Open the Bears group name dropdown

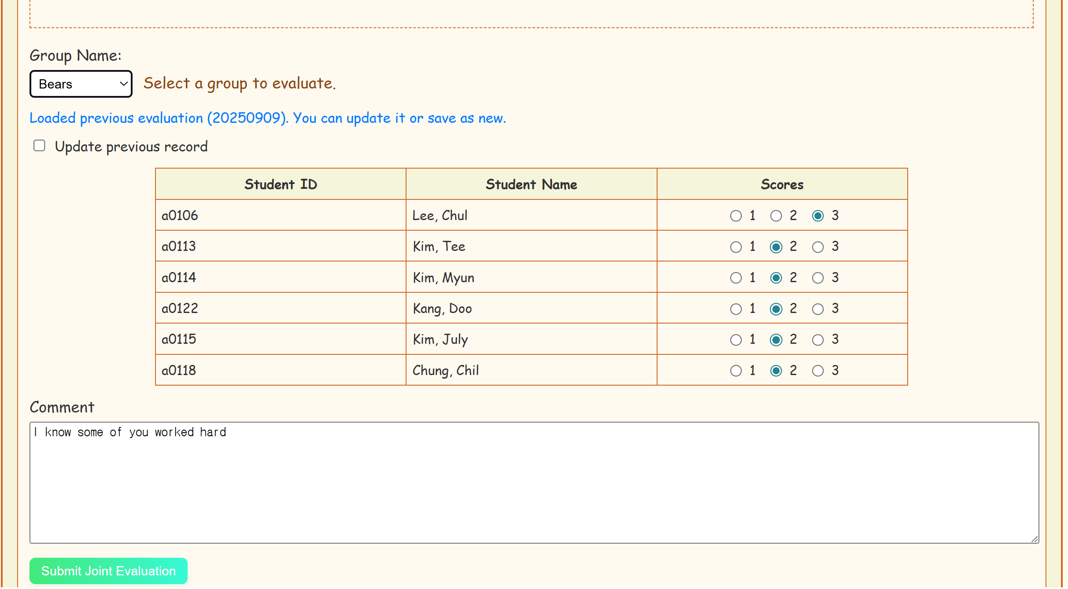point(81,84)
